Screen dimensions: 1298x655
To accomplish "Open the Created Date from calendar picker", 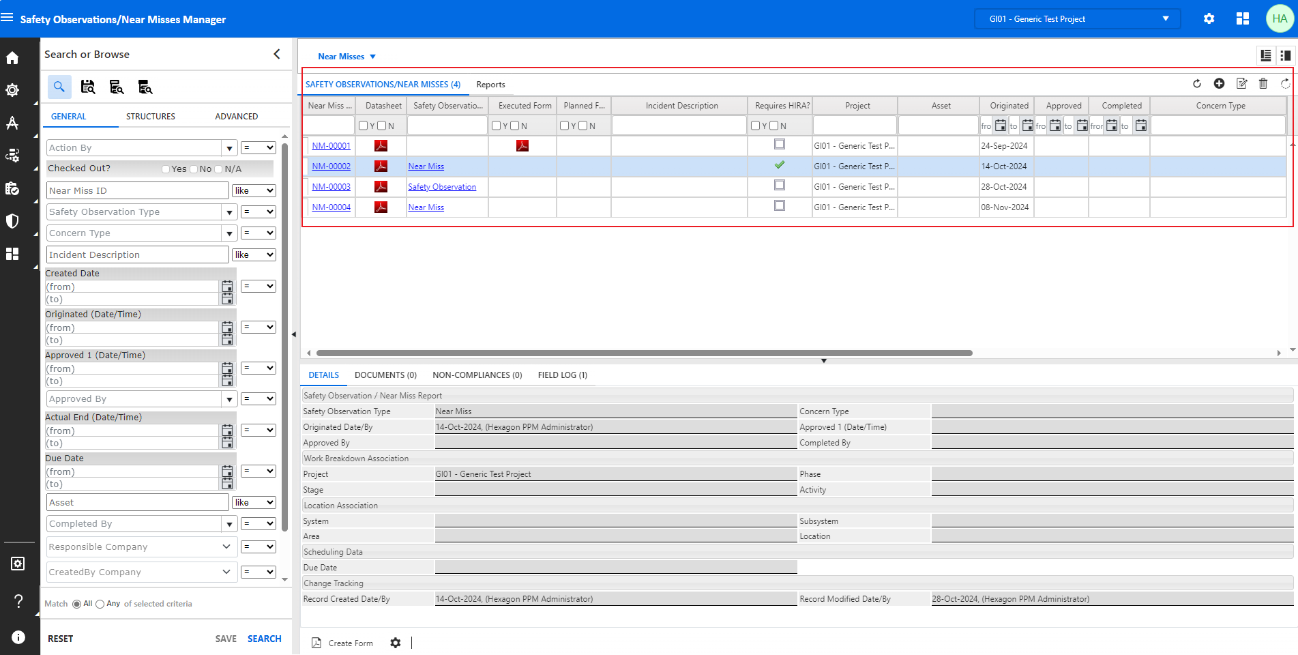I will [x=227, y=287].
